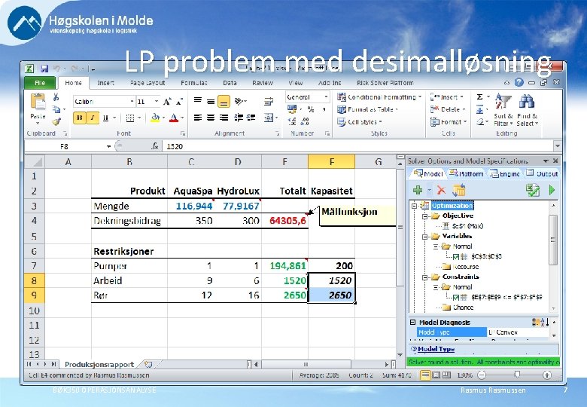Click the green plus Add icon in Solver pane

[418, 191]
